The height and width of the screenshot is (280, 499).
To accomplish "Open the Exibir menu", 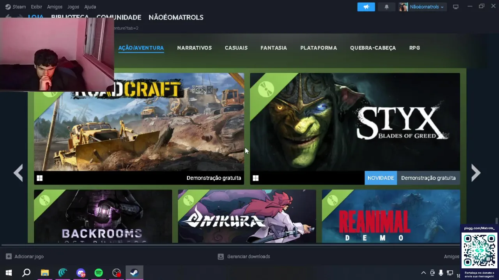I will [x=36, y=7].
